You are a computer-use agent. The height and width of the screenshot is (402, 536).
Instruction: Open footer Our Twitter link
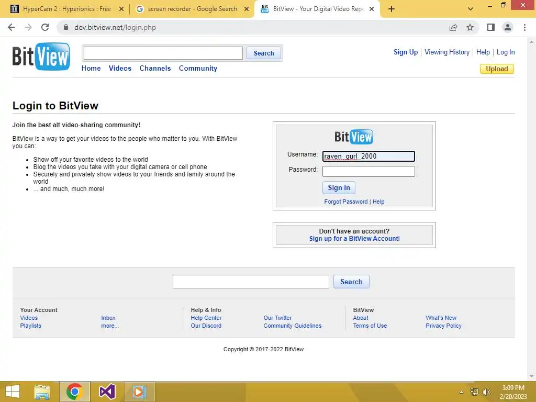coord(277,318)
